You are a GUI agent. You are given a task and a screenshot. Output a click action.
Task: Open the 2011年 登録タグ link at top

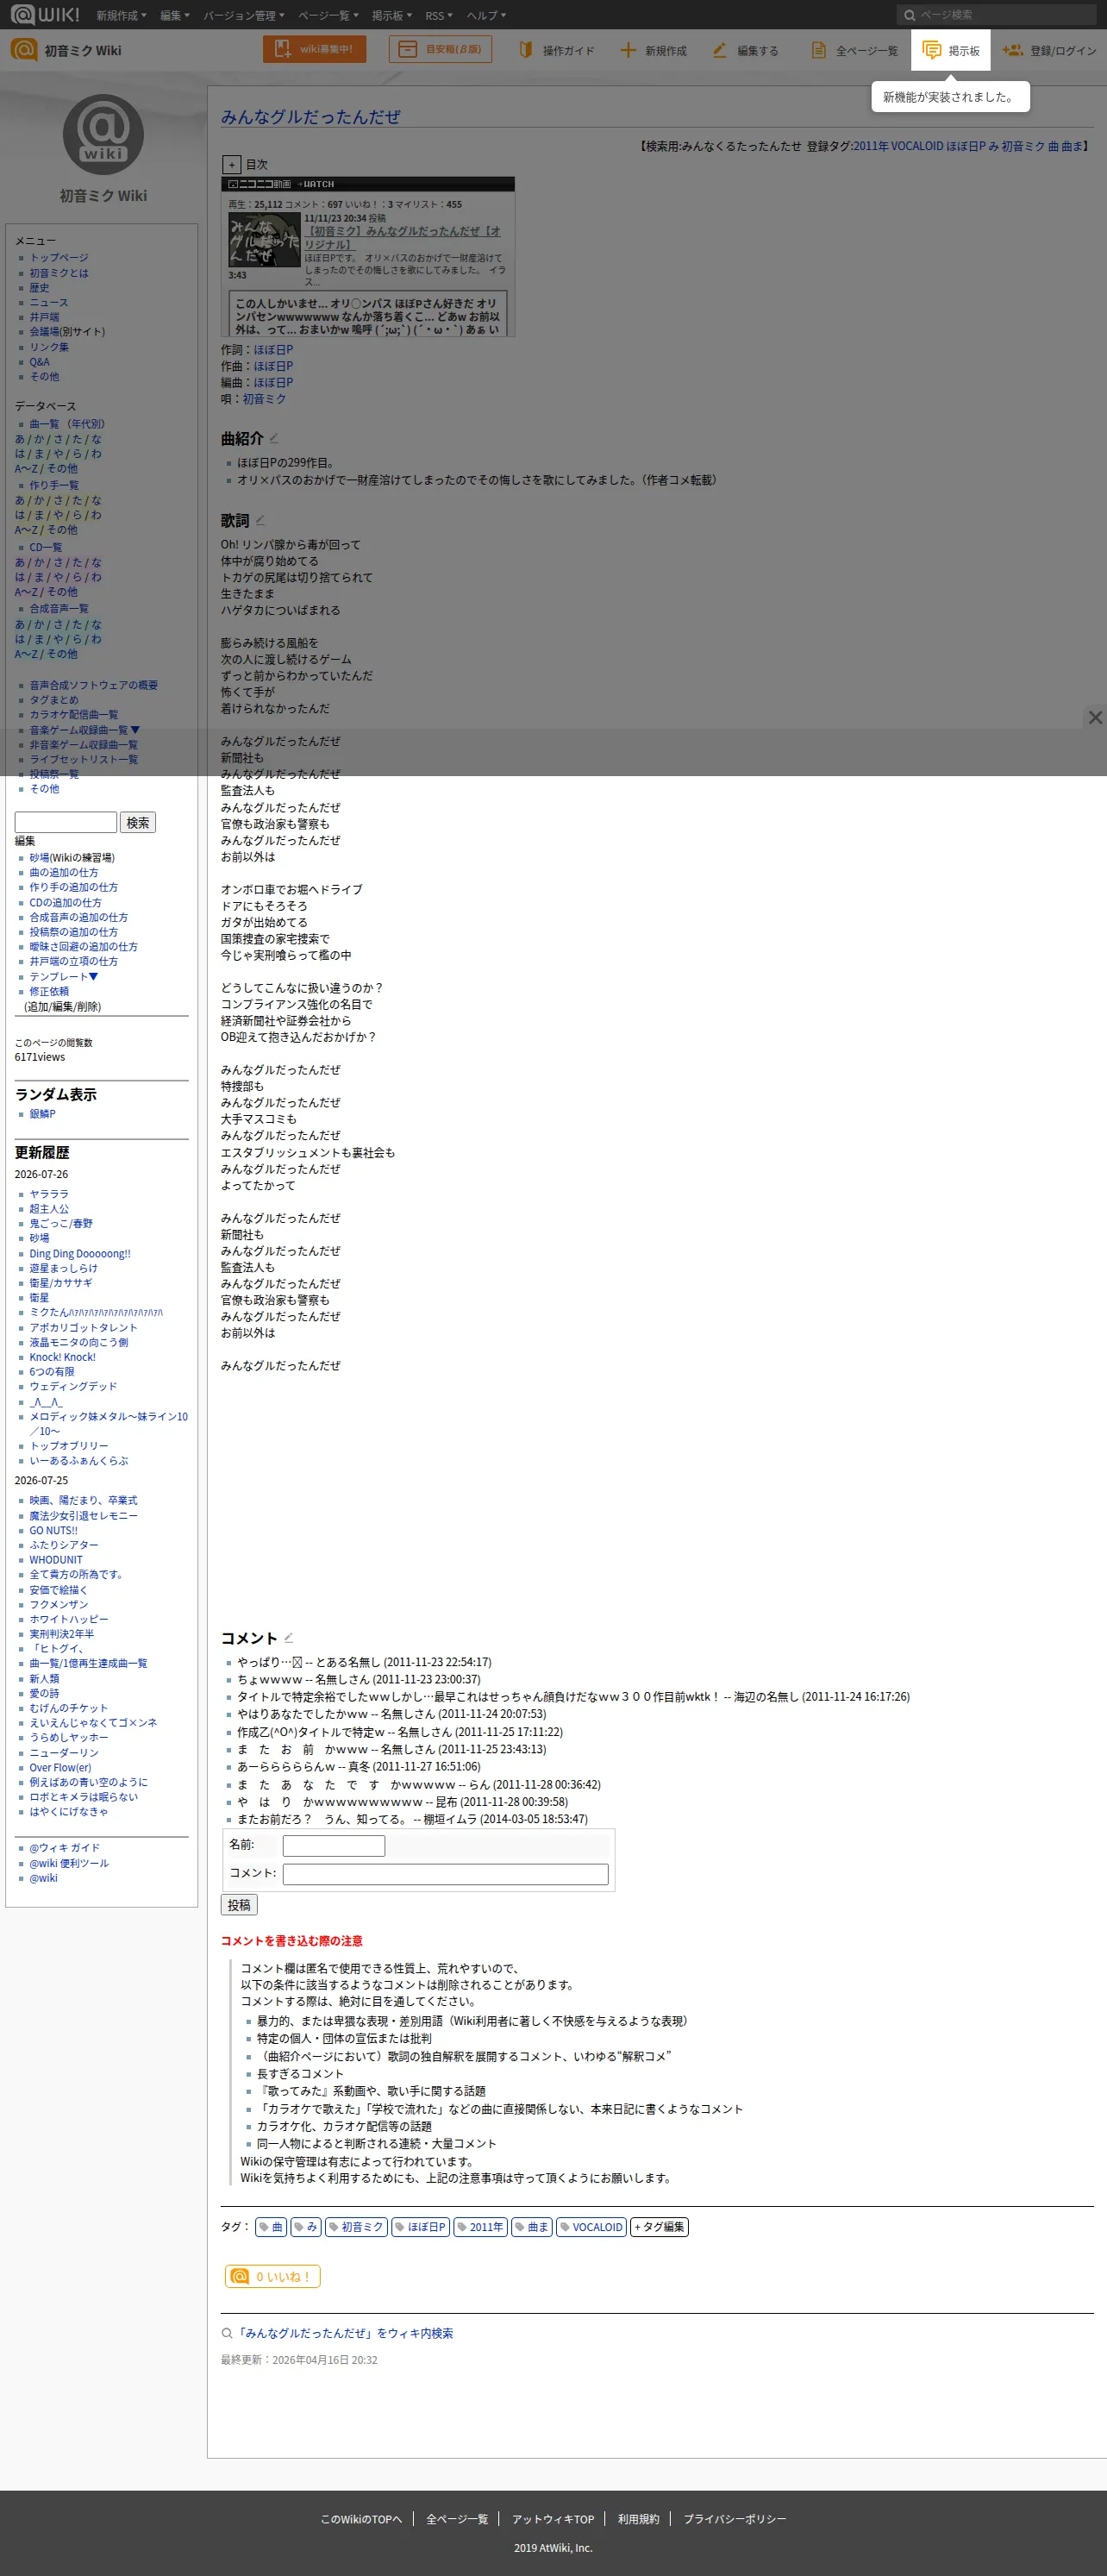point(869,146)
